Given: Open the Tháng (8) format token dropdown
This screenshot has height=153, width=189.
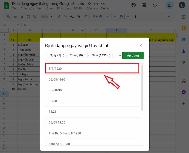Looking at the screenshot, I should click(x=78, y=55).
